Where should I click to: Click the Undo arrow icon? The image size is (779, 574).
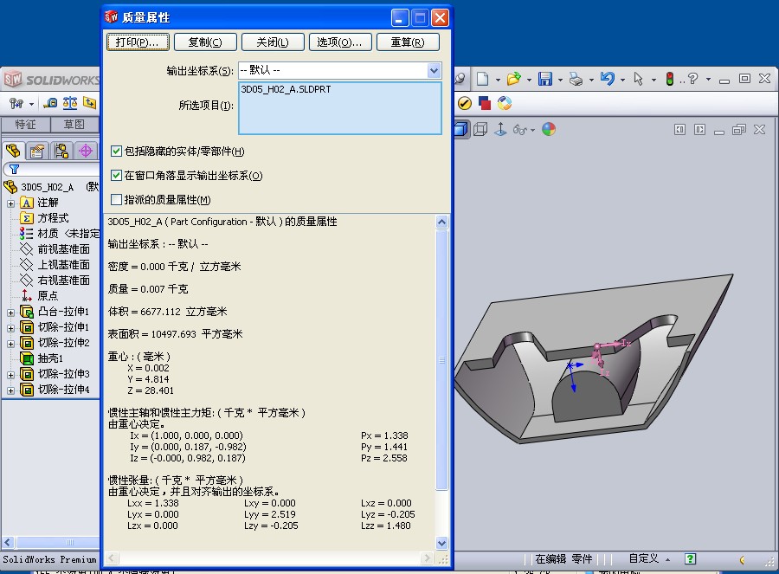[607, 79]
